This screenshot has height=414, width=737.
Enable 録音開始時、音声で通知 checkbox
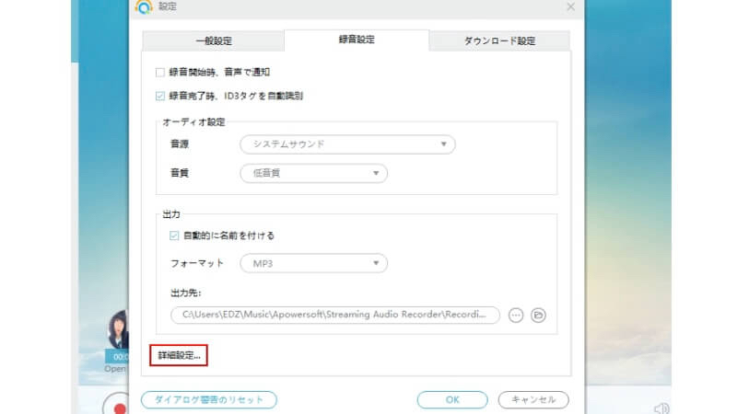pos(159,73)
